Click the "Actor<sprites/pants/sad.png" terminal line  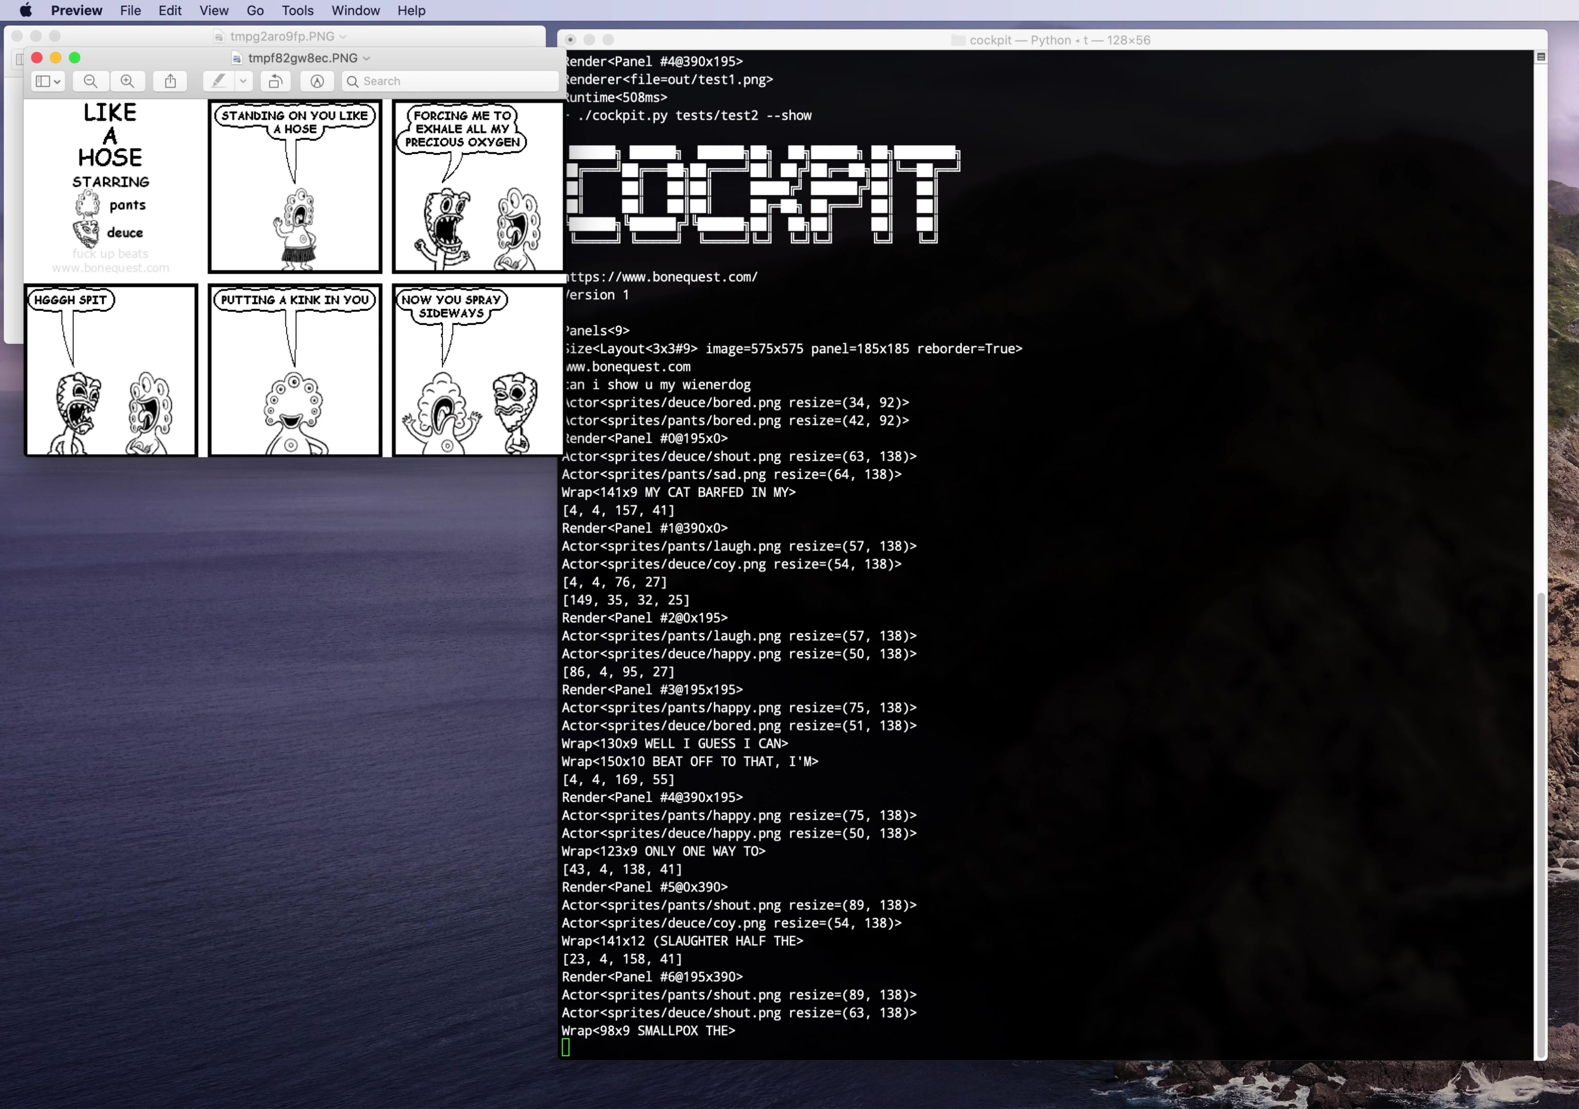(731, 474)
